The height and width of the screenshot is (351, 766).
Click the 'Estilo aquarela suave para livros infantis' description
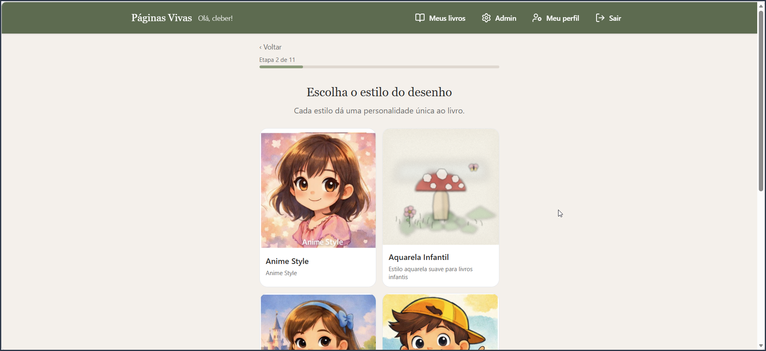431,273
